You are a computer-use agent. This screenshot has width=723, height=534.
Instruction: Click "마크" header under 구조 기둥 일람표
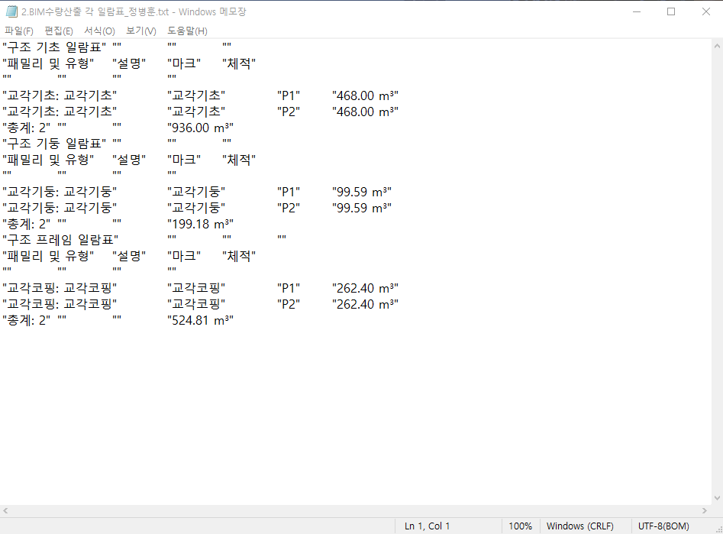click(x=184, y=160)
